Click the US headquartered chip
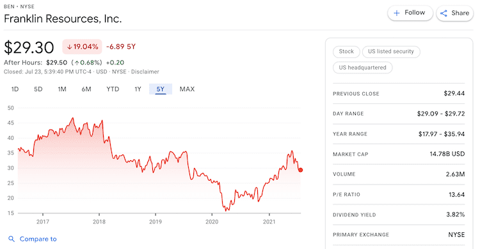This screenshot has width=480, height=249. 362,68
